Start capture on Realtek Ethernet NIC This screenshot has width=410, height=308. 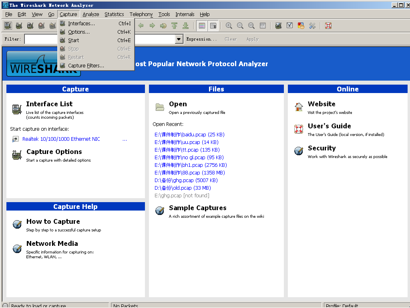tap(61, 139)
